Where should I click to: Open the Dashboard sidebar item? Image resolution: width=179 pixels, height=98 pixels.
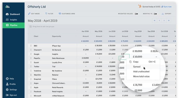[13, 14]
